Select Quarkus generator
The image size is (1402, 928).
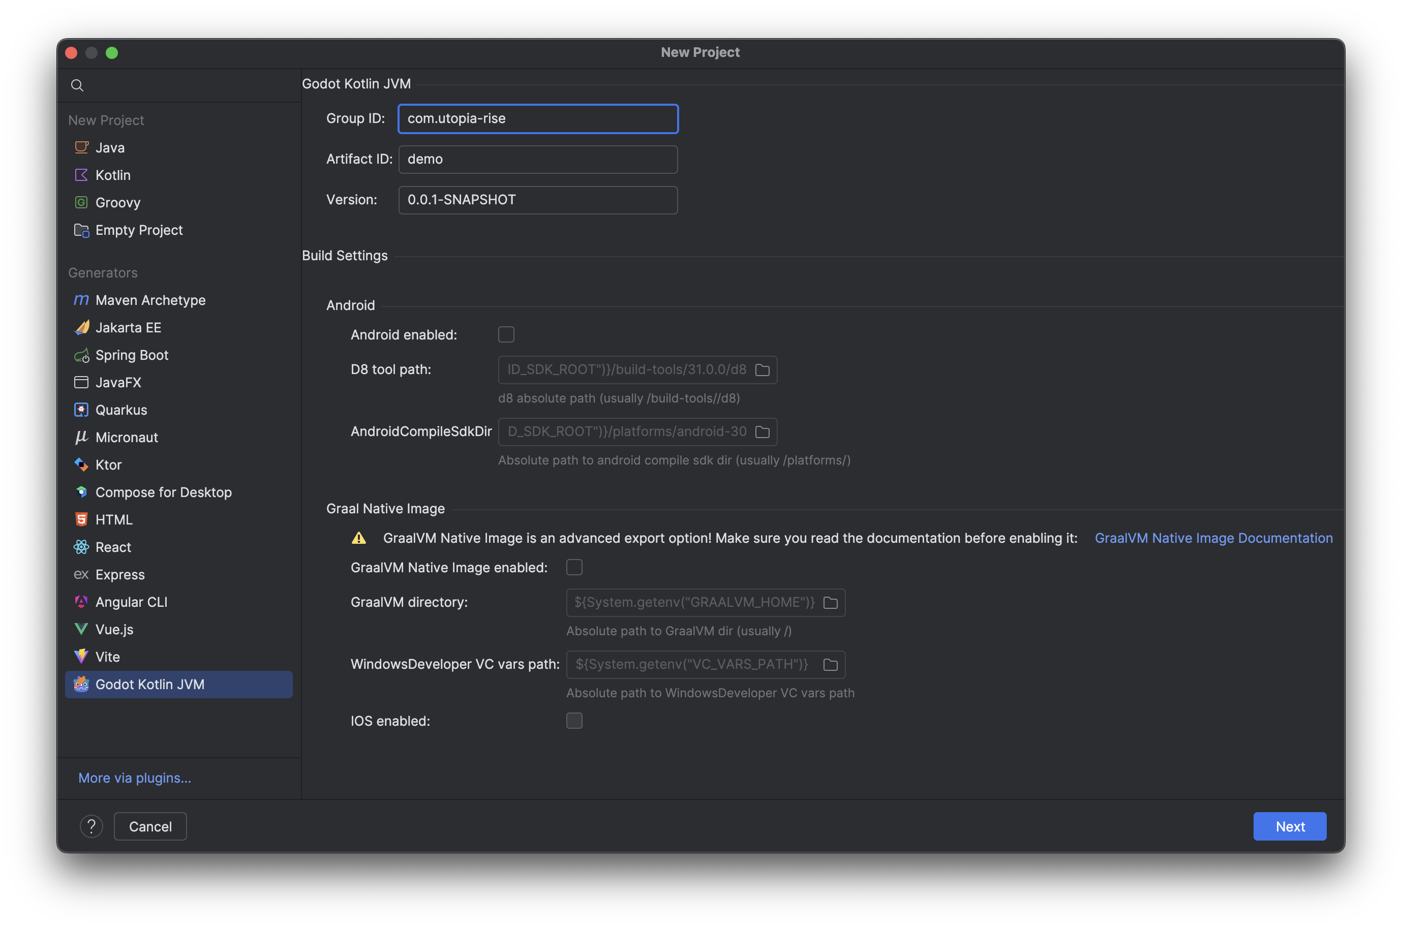coord(179,410)
